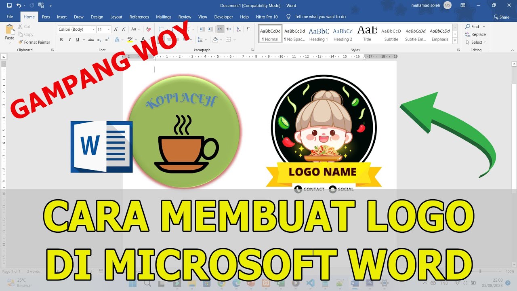This screenshot has height=291, width=517.
Task: Apply bullet list formatting
Action: (161, 29)
